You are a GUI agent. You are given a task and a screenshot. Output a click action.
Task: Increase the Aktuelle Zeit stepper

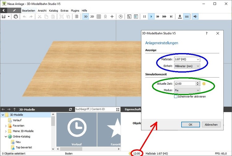(x=198, y=82)
